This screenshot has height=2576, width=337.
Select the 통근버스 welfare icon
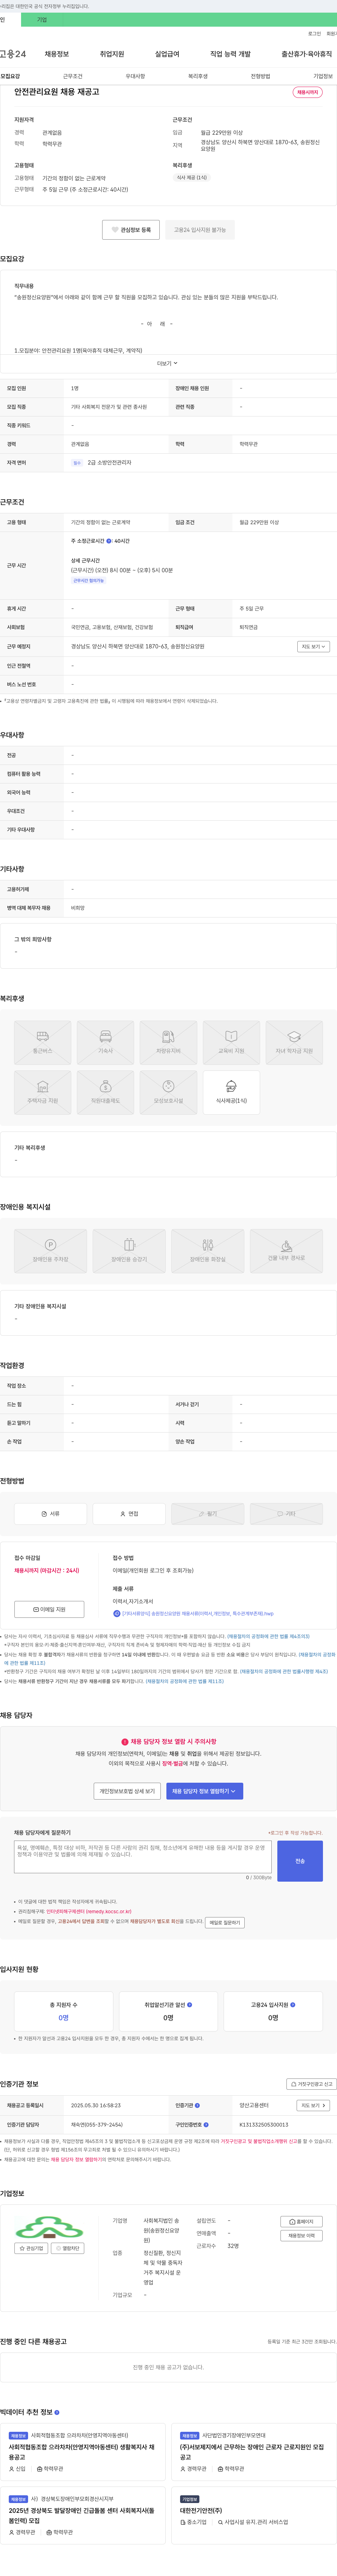[x=42, y=1043]
